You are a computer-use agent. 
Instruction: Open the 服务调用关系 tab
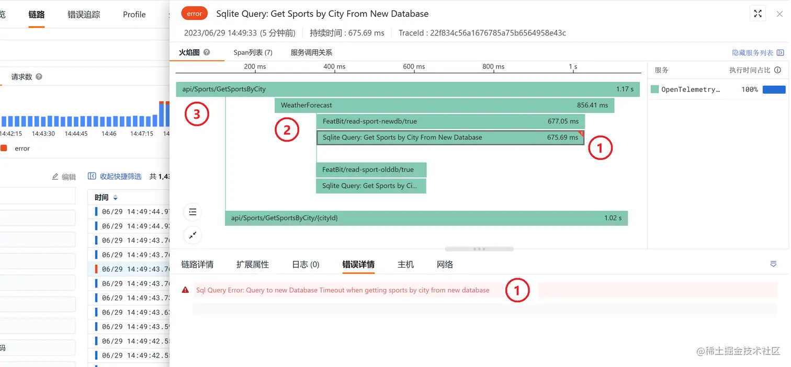pos(311,52)
